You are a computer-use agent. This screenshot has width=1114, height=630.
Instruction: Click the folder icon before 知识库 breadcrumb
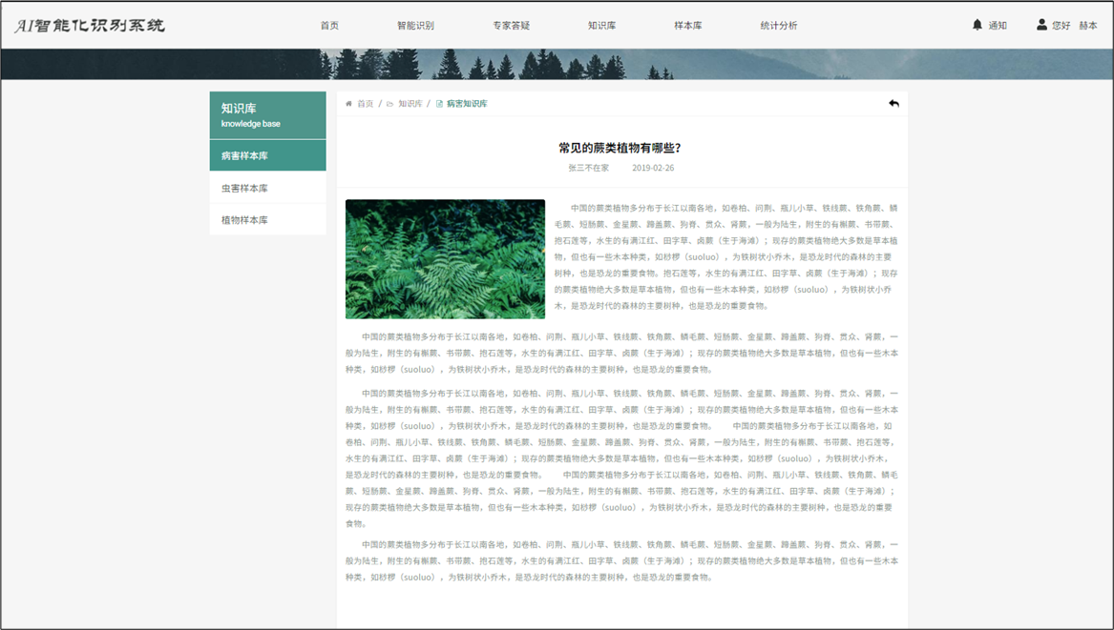(389, 104)
